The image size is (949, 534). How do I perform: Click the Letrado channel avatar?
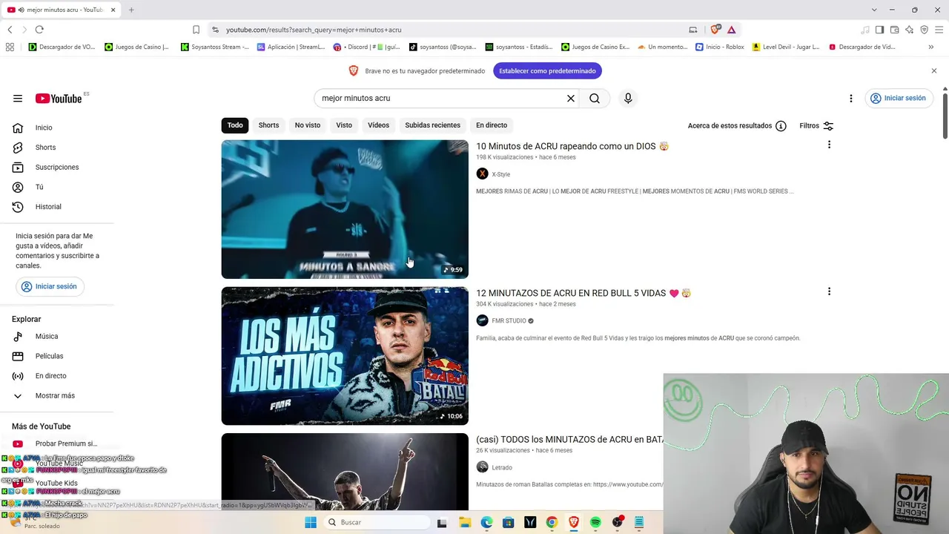[482, 467]
